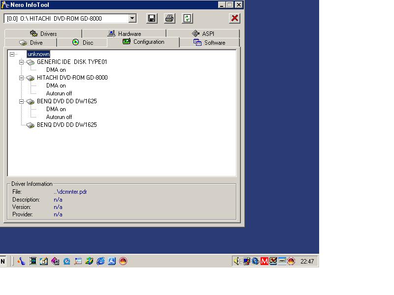Collapse the HITACHI DVD-ROM GD-8000 tree node
The height and width of the screenshot is (295, 394).
pyautogui.click(x=21, y=78)
